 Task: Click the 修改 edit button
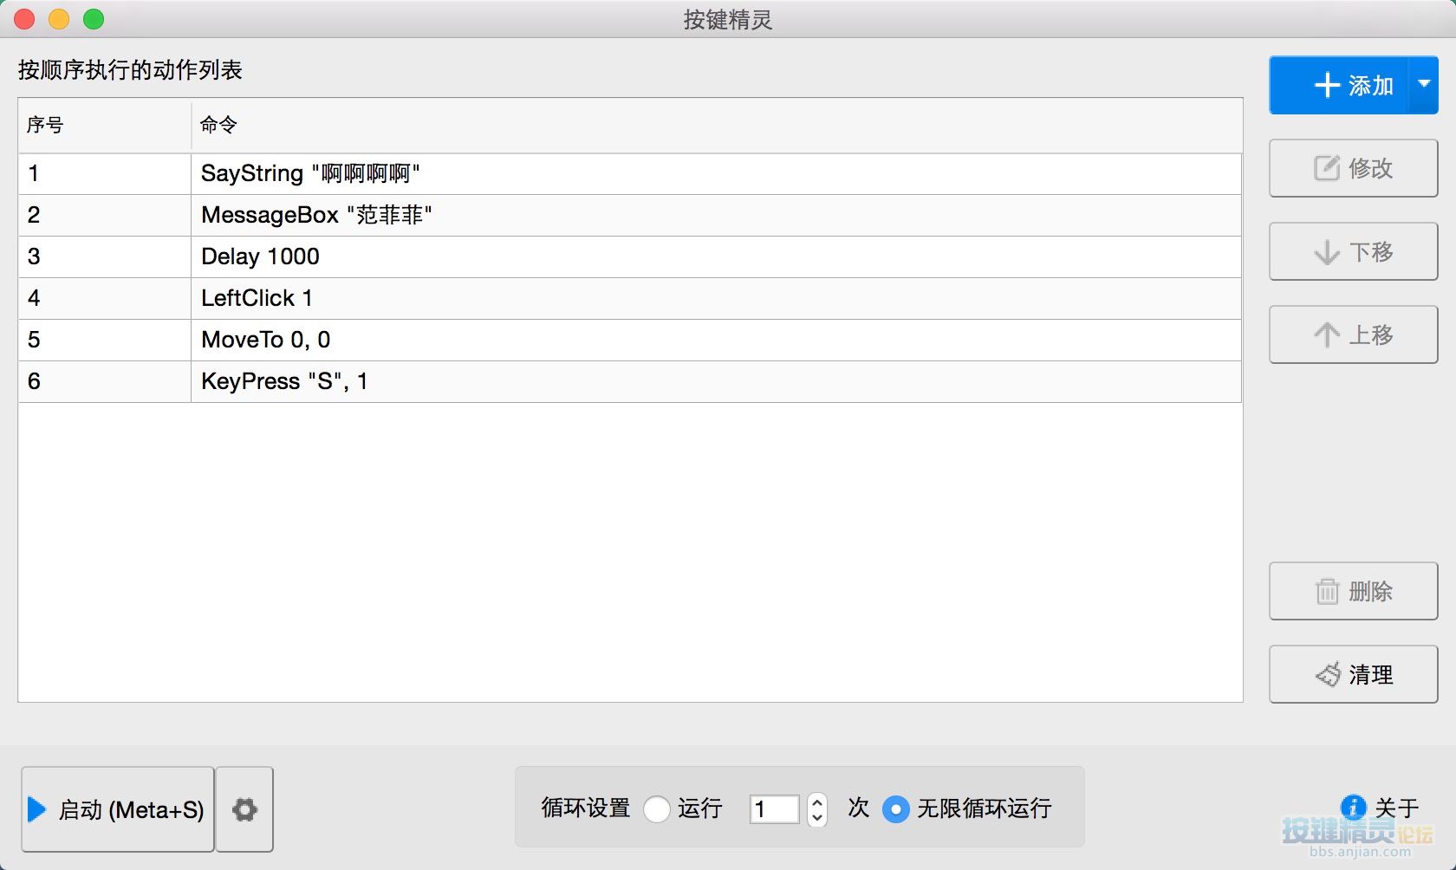pyautogui.click(x=1353, y=168)
